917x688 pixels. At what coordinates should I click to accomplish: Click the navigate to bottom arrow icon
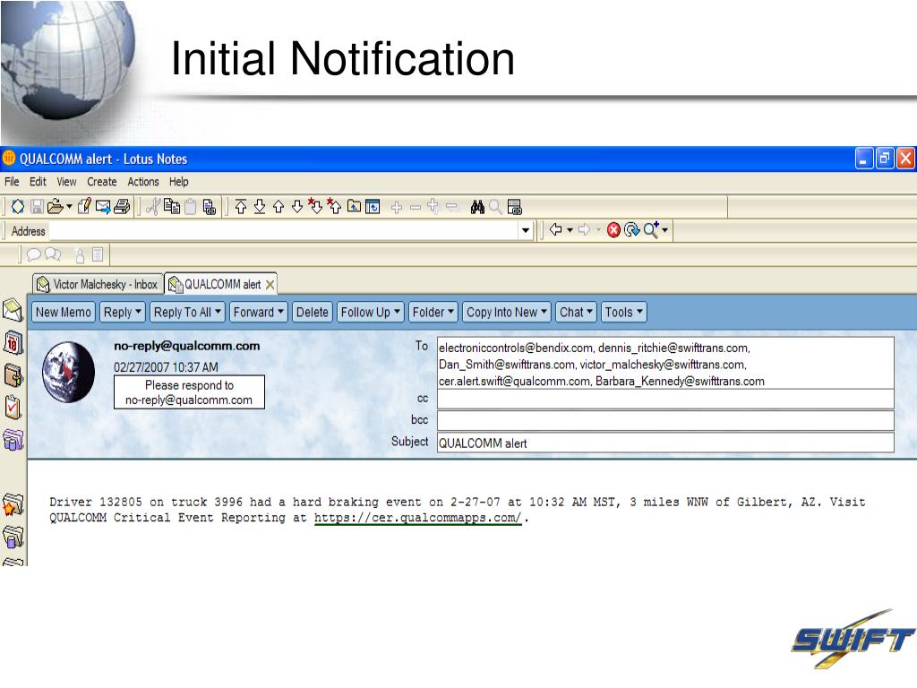pos(260,207)
